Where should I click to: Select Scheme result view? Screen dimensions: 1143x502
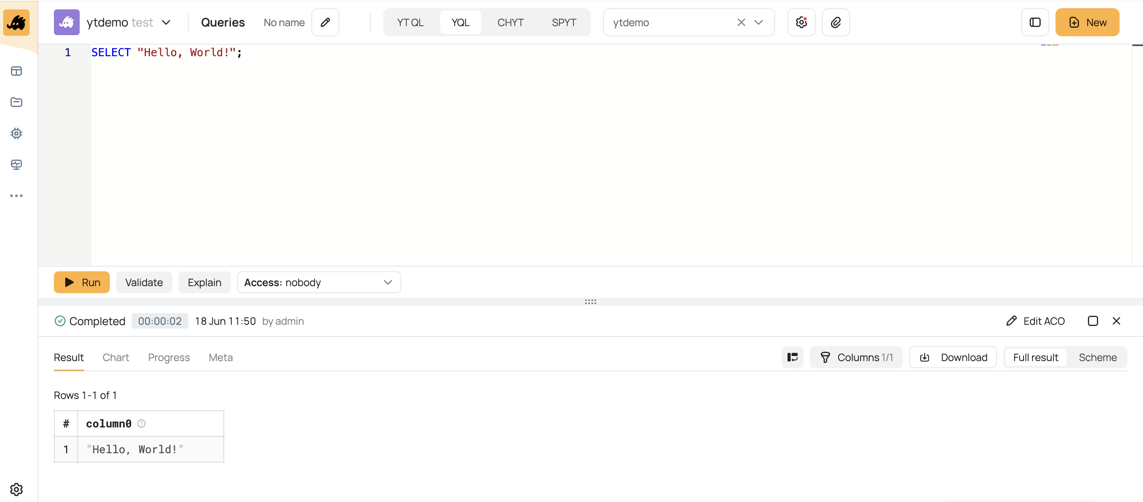(1097, 358)
